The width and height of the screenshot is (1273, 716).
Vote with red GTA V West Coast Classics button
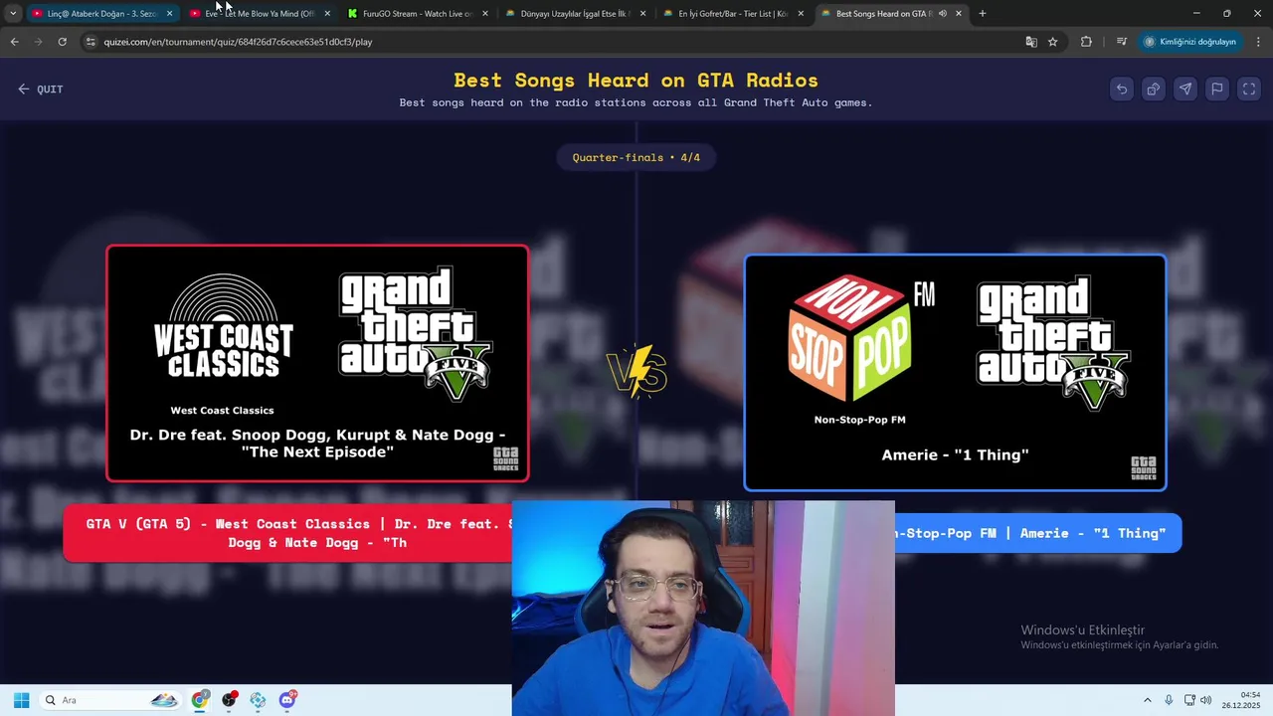pyautogui.click(x=287, y=533)
